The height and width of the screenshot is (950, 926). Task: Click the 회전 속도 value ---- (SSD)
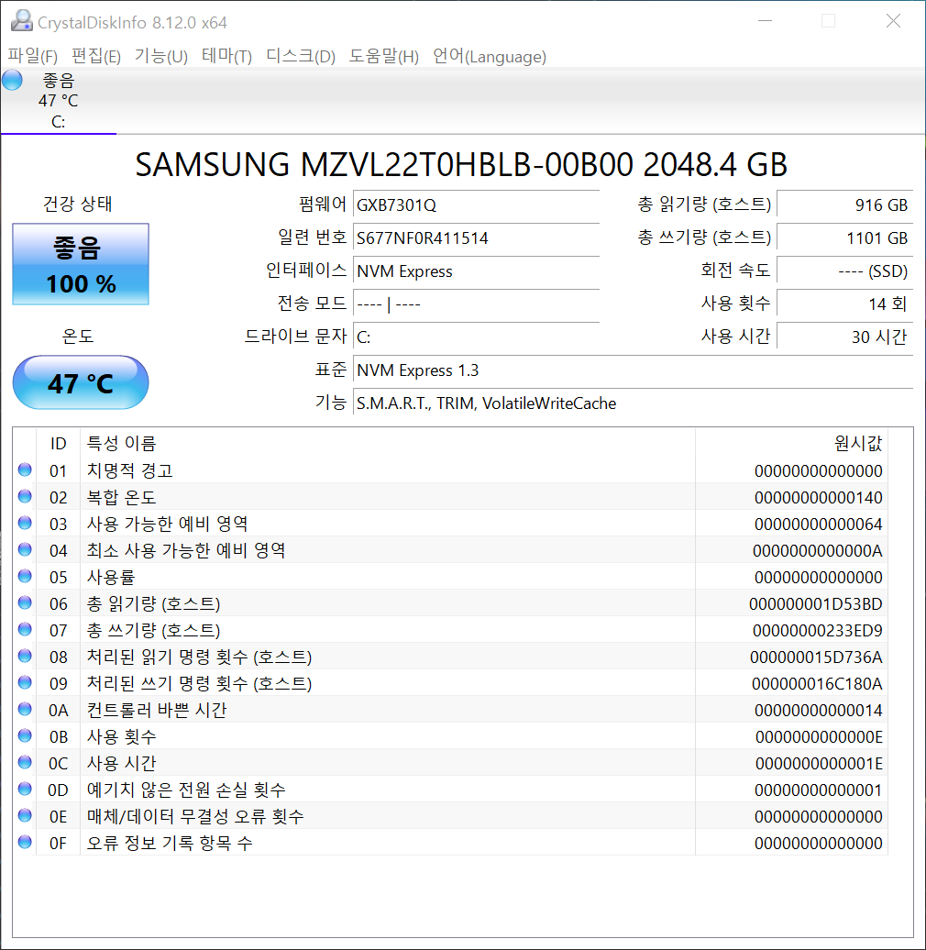(x=844, y=271)
